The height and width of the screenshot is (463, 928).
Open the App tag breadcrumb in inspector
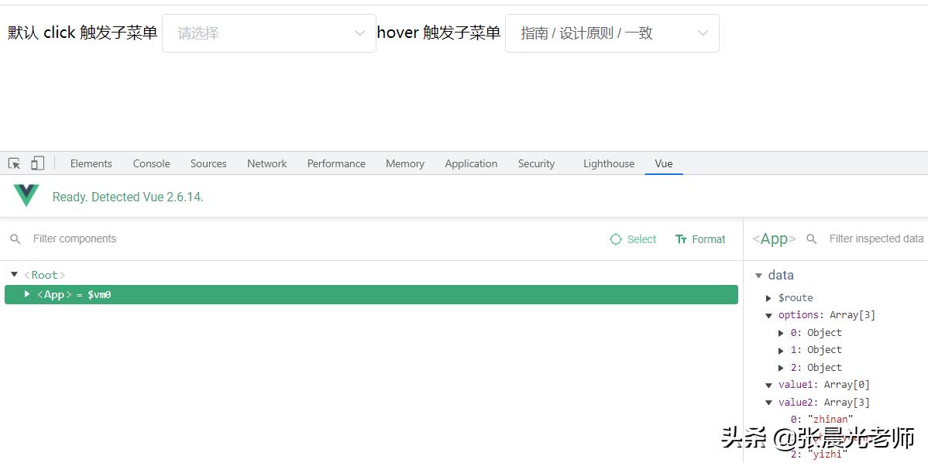coord(772,238)
